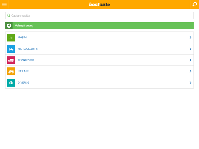The width and height of the screenshot is (199, 149).
Task: Focus the Cautare rapida search field
Action: 99,16
